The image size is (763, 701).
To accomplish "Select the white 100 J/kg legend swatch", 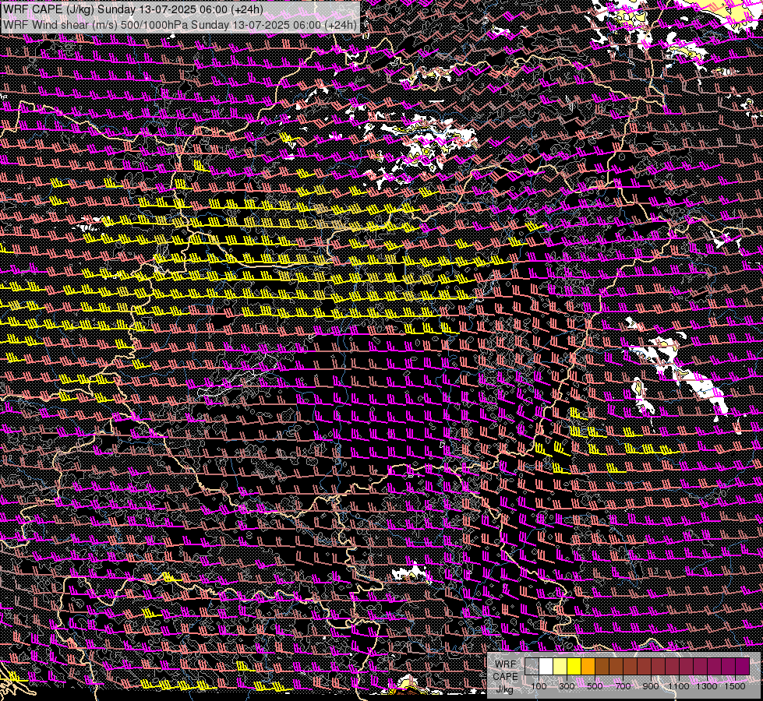I will (546, 666).
